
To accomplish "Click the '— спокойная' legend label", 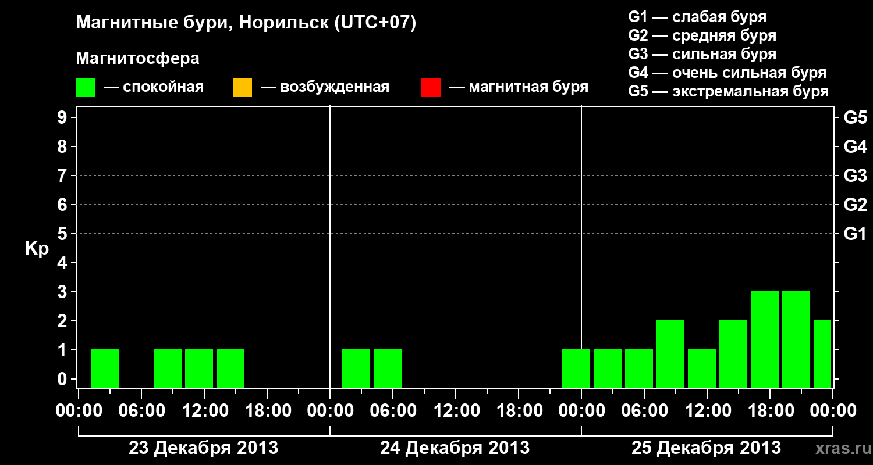I will (x=154, y=88).
